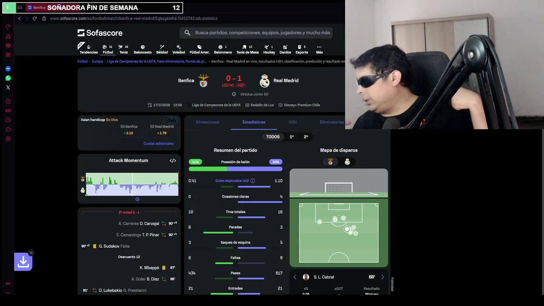Open the Alineaciones tab
Viewport: 544px width, 306px height.
207,122
